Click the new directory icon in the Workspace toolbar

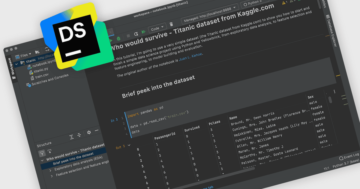click(x=37, y=53)
